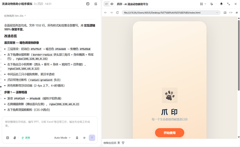
Task: Click the #f5d5b8 color code
Action: (85, 49)
